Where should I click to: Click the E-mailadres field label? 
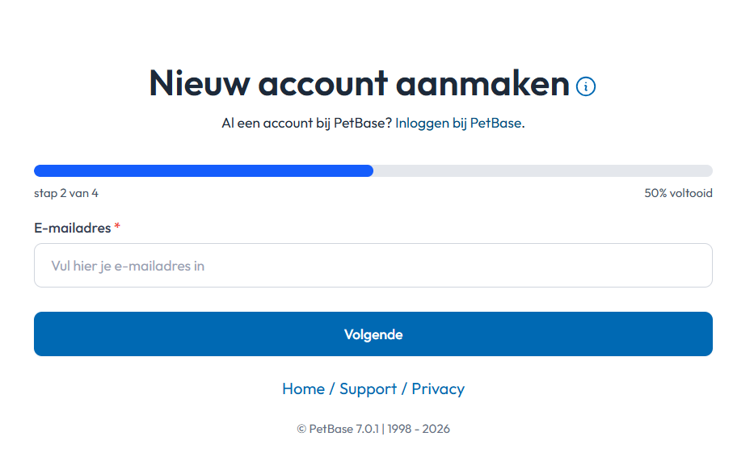pos(72,228)
